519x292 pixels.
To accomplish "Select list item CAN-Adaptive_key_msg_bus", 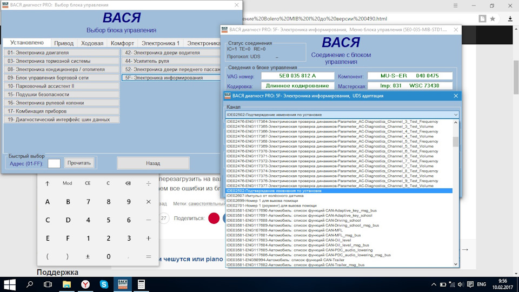I will pyautogui.click(x=339, y=210).
